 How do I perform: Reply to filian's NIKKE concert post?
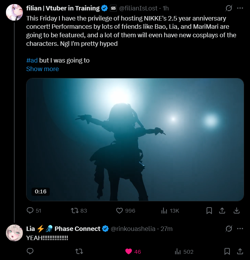30,210
